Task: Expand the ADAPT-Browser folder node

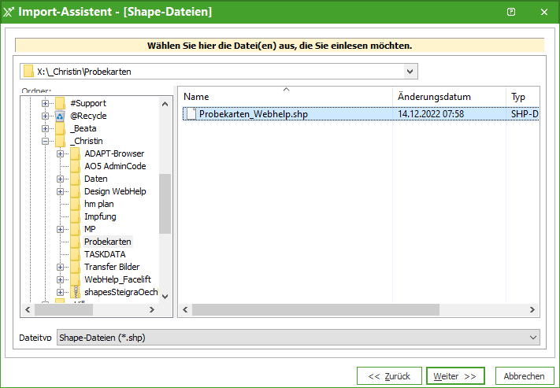Action: [x=60, y=153]
